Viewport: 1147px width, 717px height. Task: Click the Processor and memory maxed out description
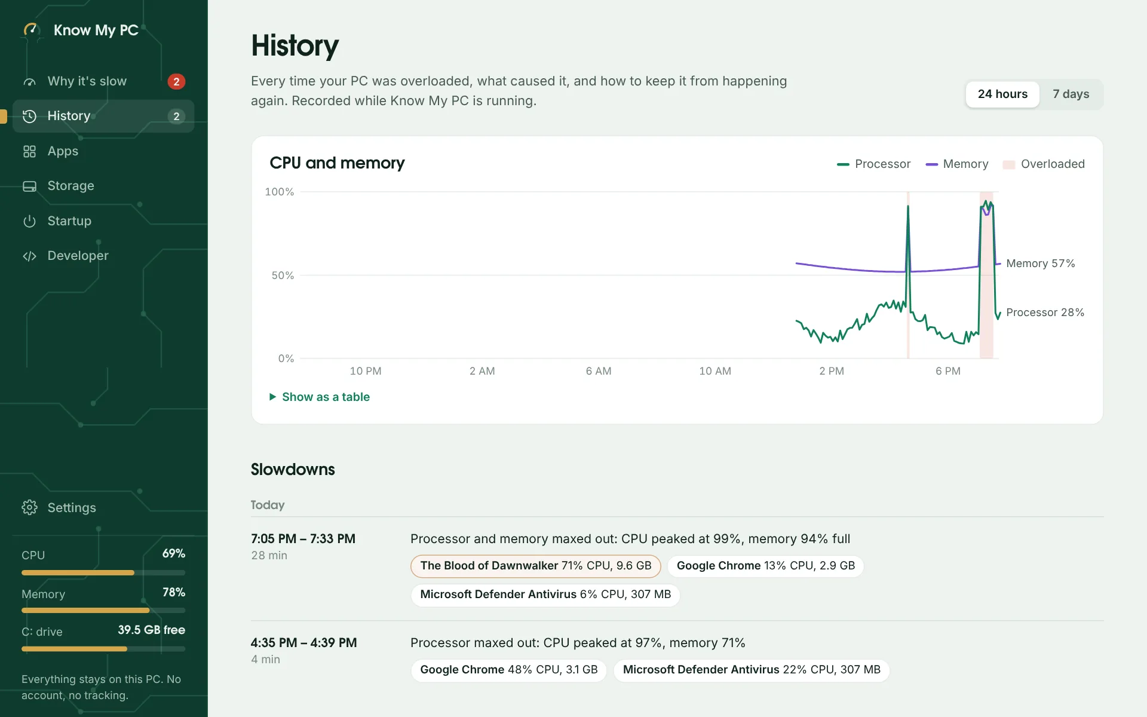point(630,539)
